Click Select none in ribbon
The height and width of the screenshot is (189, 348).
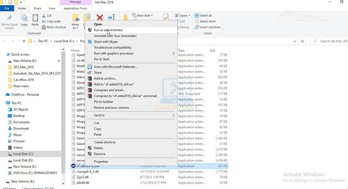205,21
